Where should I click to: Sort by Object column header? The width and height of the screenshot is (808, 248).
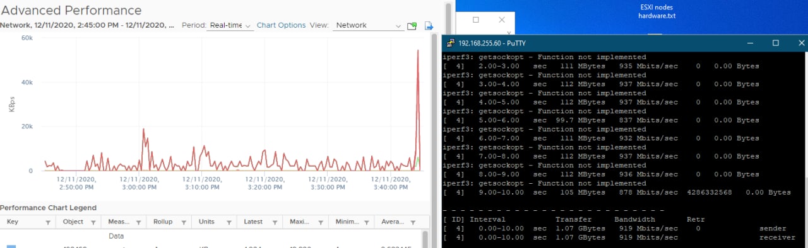pyautogui.click(x=73, y=222)
